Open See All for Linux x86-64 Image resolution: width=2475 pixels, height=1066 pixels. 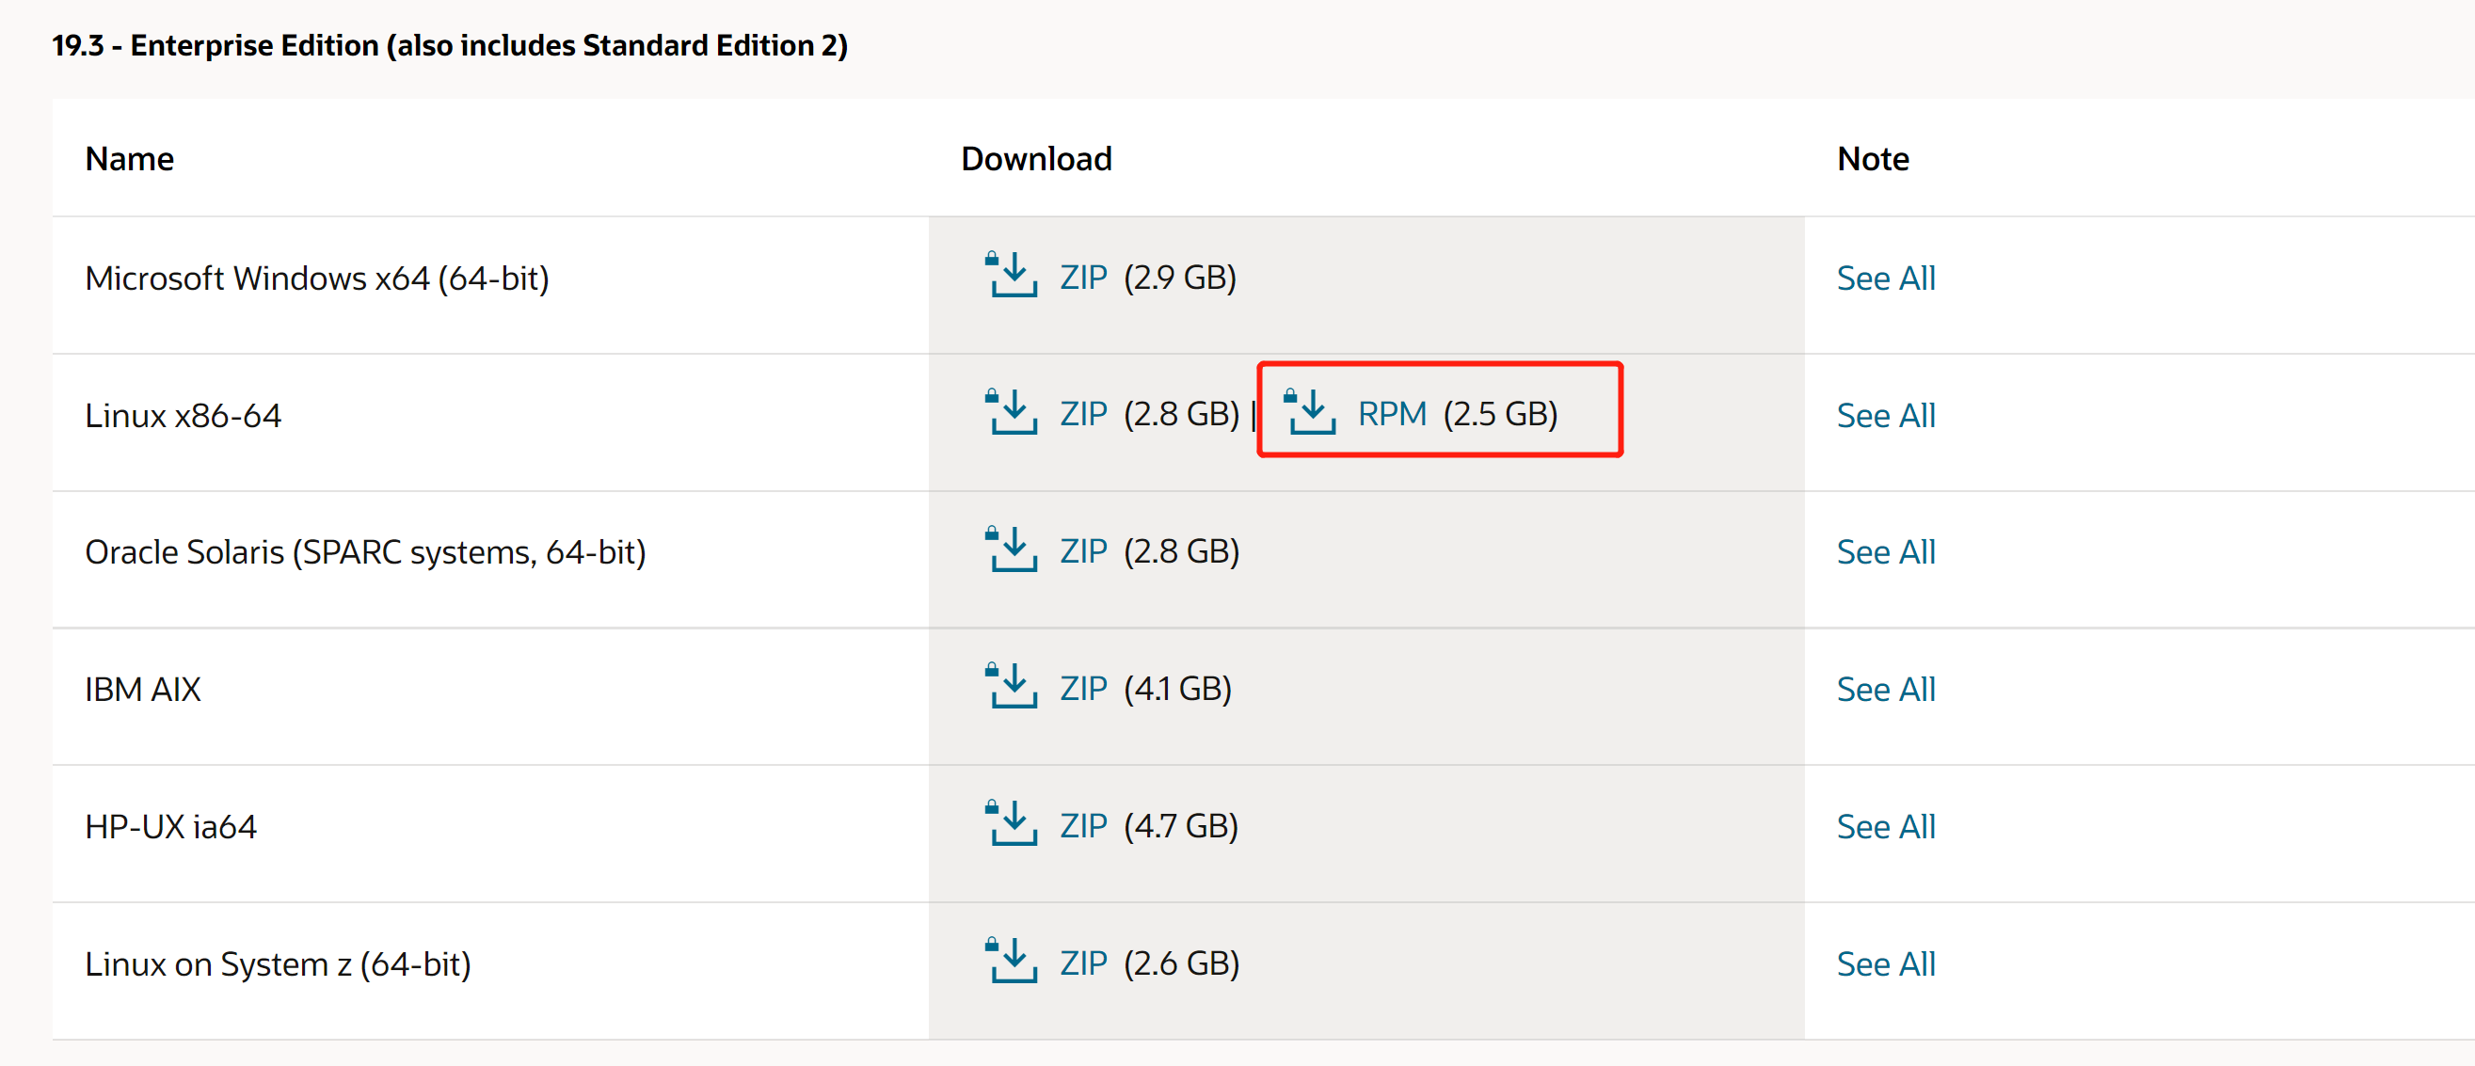[1885, 416]
